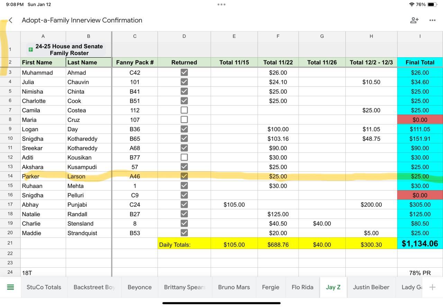Open the all sheets list icon

[x=10, y=287]
